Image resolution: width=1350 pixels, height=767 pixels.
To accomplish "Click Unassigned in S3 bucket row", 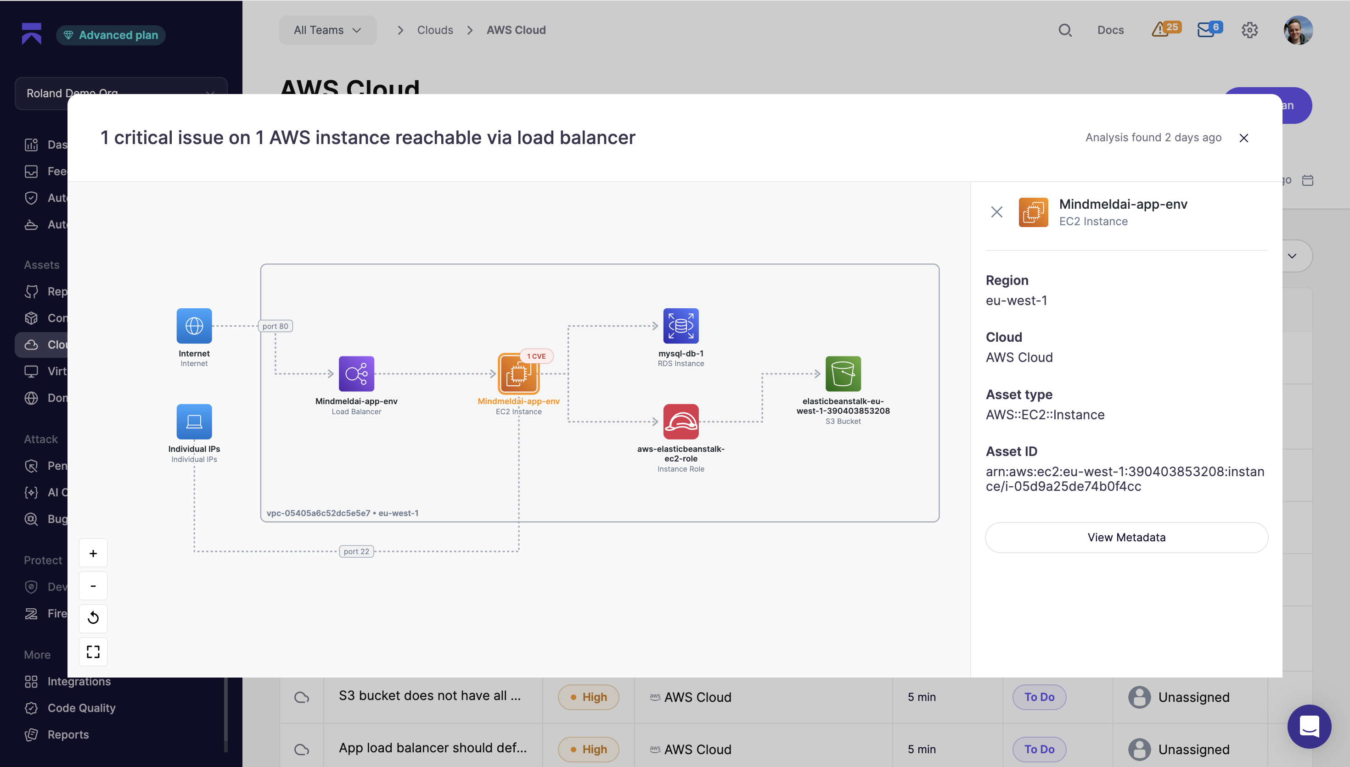I will pos(1178,697).
